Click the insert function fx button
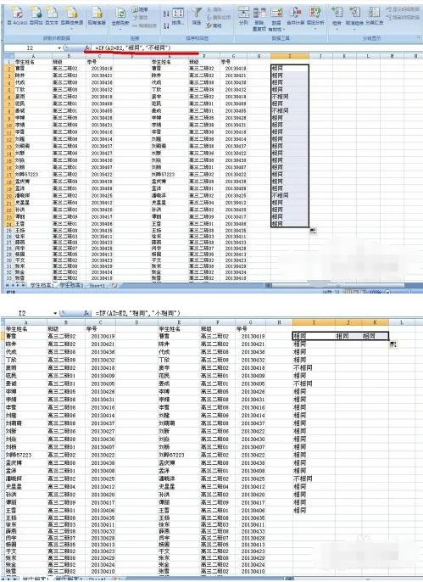 coord(87,48)
